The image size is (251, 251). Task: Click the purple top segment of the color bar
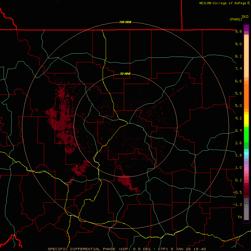[x=246, y=28]
